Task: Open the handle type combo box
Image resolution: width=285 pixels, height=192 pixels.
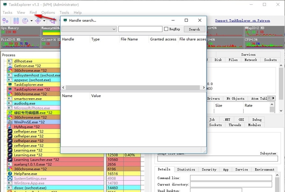Action: (x=89, y=29)
